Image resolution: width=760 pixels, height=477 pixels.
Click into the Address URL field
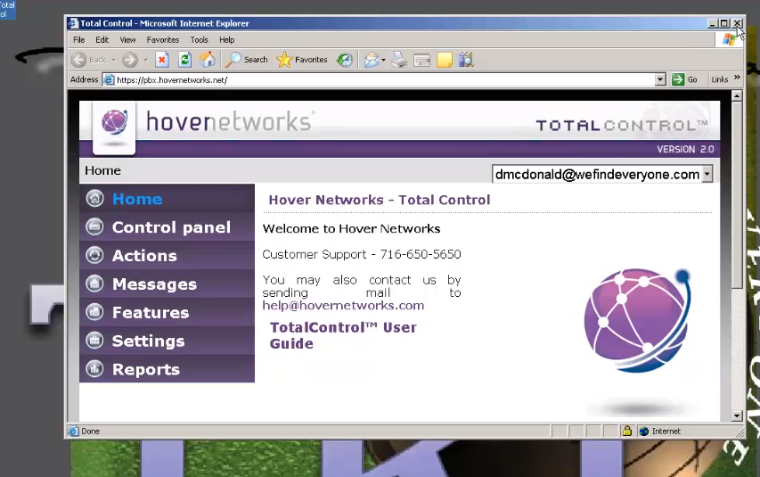[x=378, y=79]
